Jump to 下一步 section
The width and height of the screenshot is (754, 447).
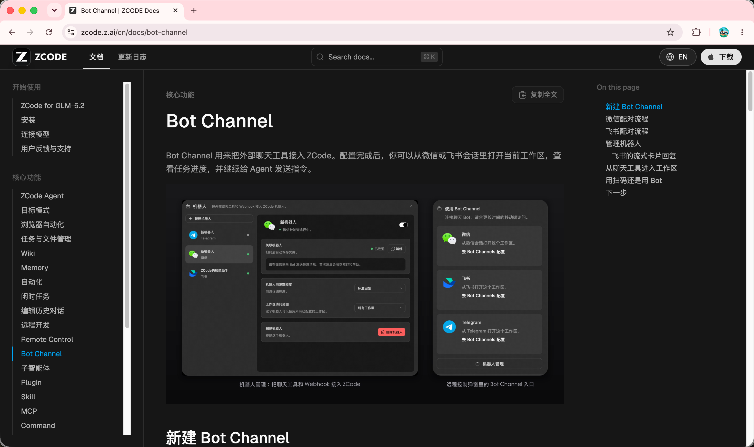point(616,193)
